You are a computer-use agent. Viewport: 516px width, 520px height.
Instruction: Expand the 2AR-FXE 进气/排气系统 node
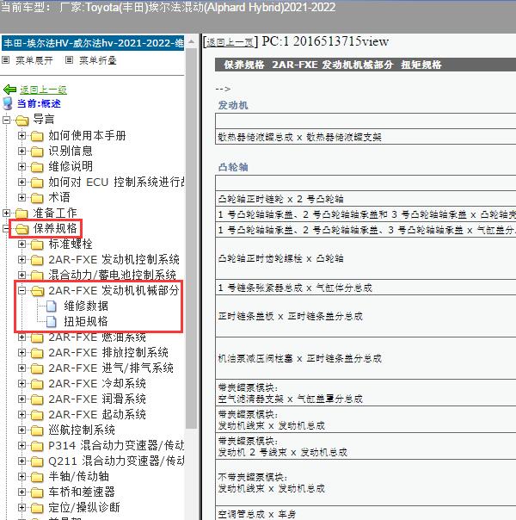pyautogui.click(x=21, y=368)
